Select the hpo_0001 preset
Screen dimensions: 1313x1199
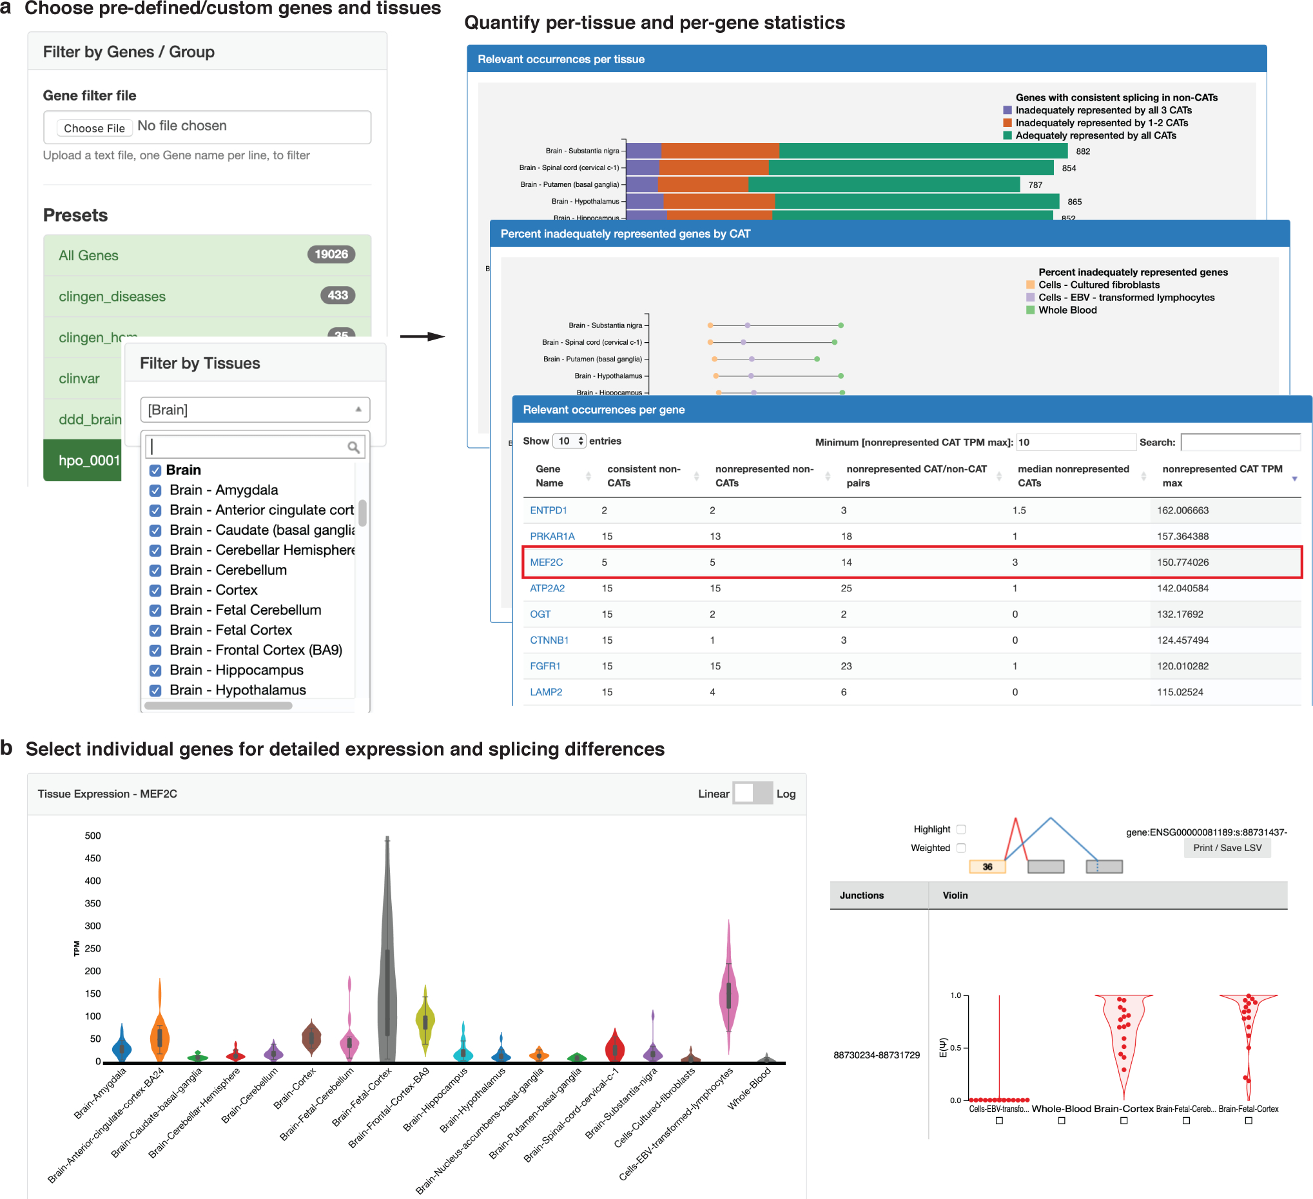click(83, 460)
